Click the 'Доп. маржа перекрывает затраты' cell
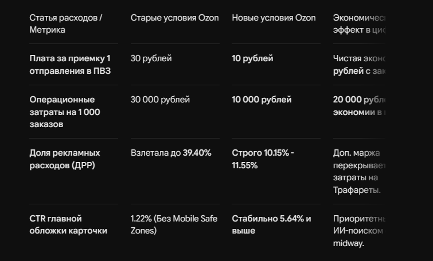This screenshot has width=433, height=261. tap(359, 172)
